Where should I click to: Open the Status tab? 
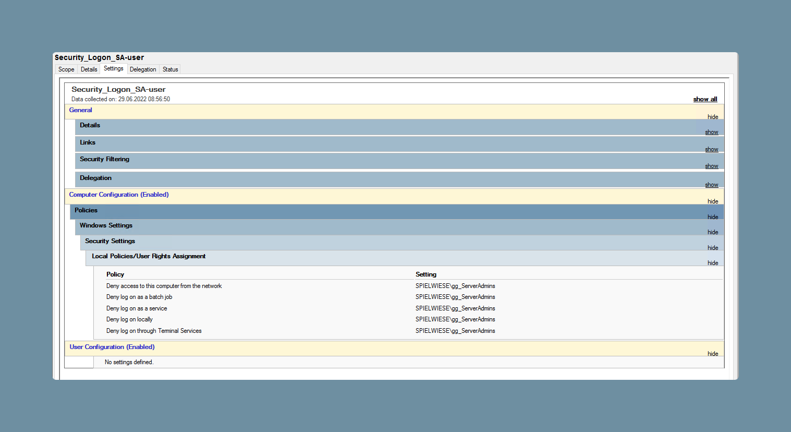[x=170, y=69]
